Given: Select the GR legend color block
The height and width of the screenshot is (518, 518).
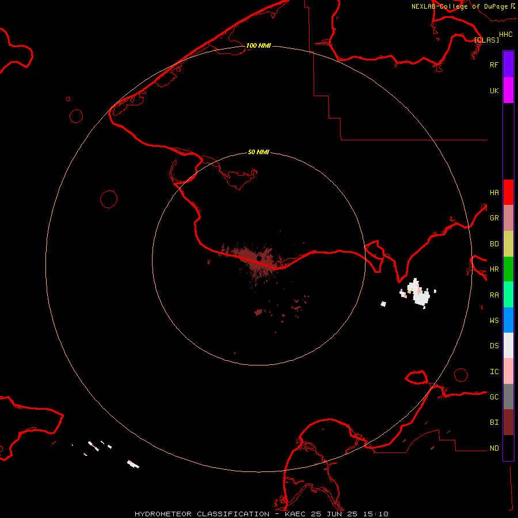Looking at the screenshot, I should pos(508,218).
